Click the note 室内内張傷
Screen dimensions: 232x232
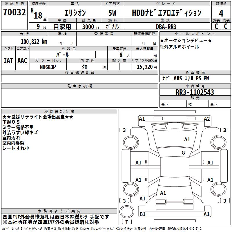coord(13,143)
